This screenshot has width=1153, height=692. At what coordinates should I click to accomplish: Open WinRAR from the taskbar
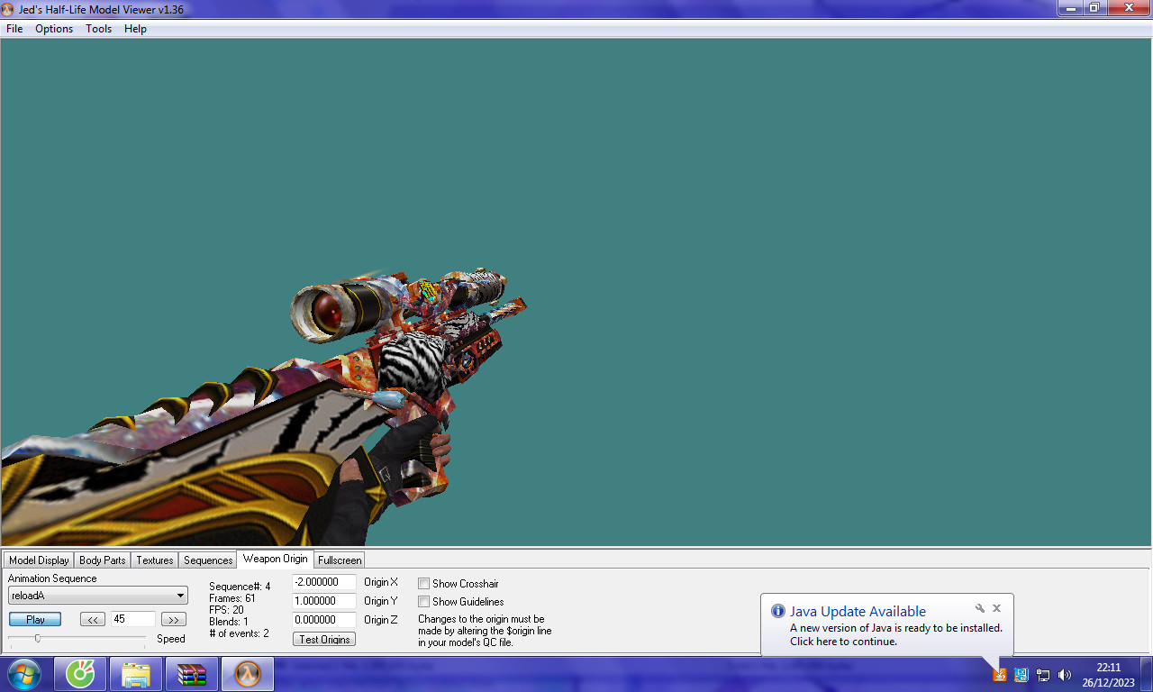tap(191, 674)
